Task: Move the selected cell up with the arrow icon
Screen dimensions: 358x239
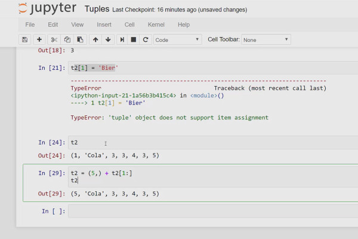Action: point(95,39)
